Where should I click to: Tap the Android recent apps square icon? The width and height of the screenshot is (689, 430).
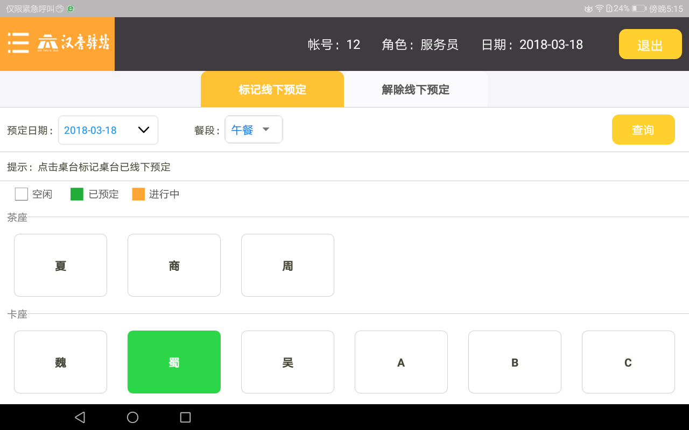[x=185, y=417]
